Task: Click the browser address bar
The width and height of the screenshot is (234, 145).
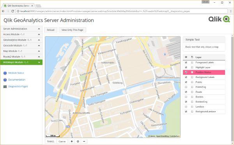Action: [122, 11]
